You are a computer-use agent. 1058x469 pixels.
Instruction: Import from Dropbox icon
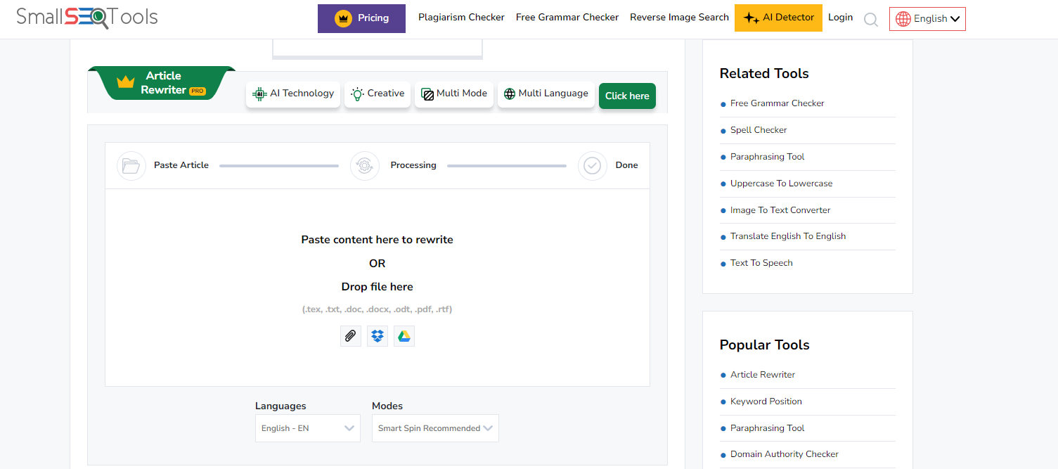coord(378,336)
